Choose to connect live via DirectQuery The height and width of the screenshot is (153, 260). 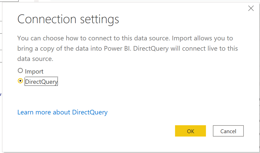point(20,81)
